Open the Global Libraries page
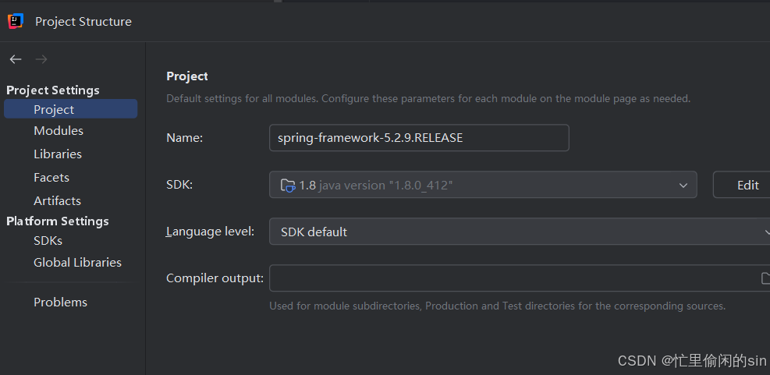Viewport: 770px width, 375px height. coord(77,263)
